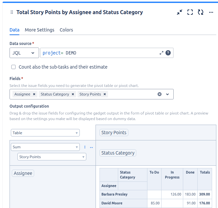Sort rows with vertical arrow icon

85,147
